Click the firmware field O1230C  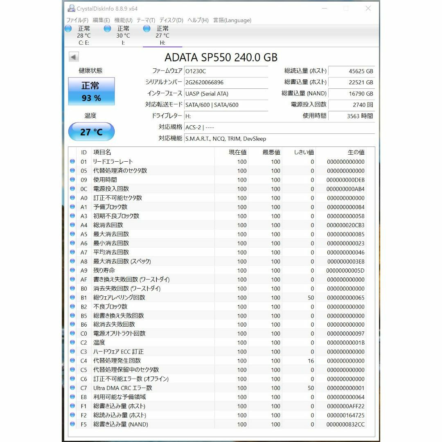[226, 71]
